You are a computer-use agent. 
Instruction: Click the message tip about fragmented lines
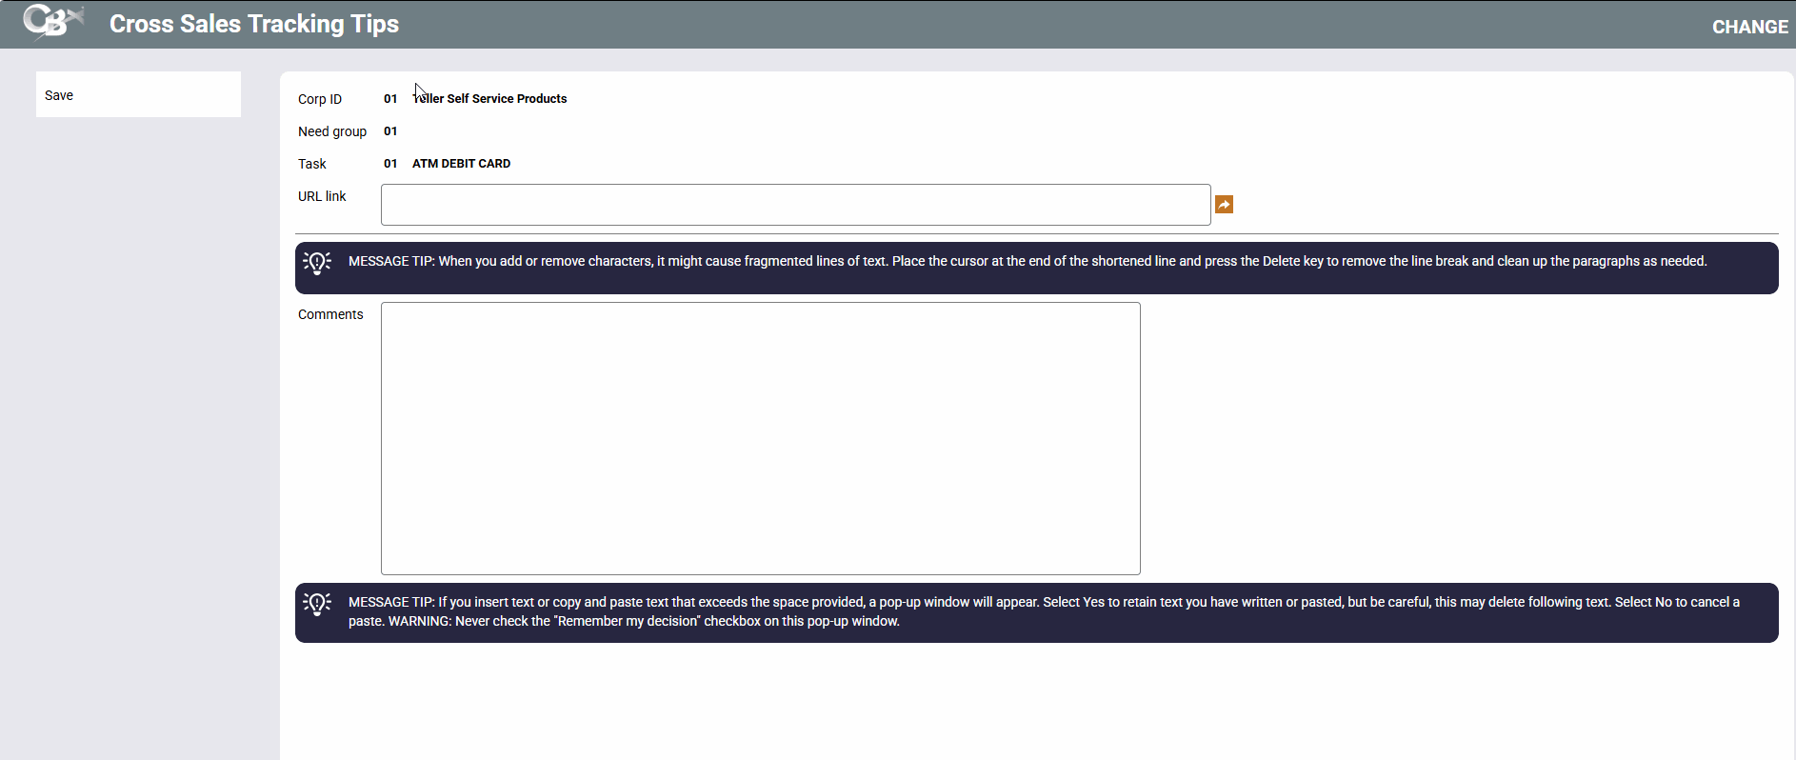[x=1027, y=262]
